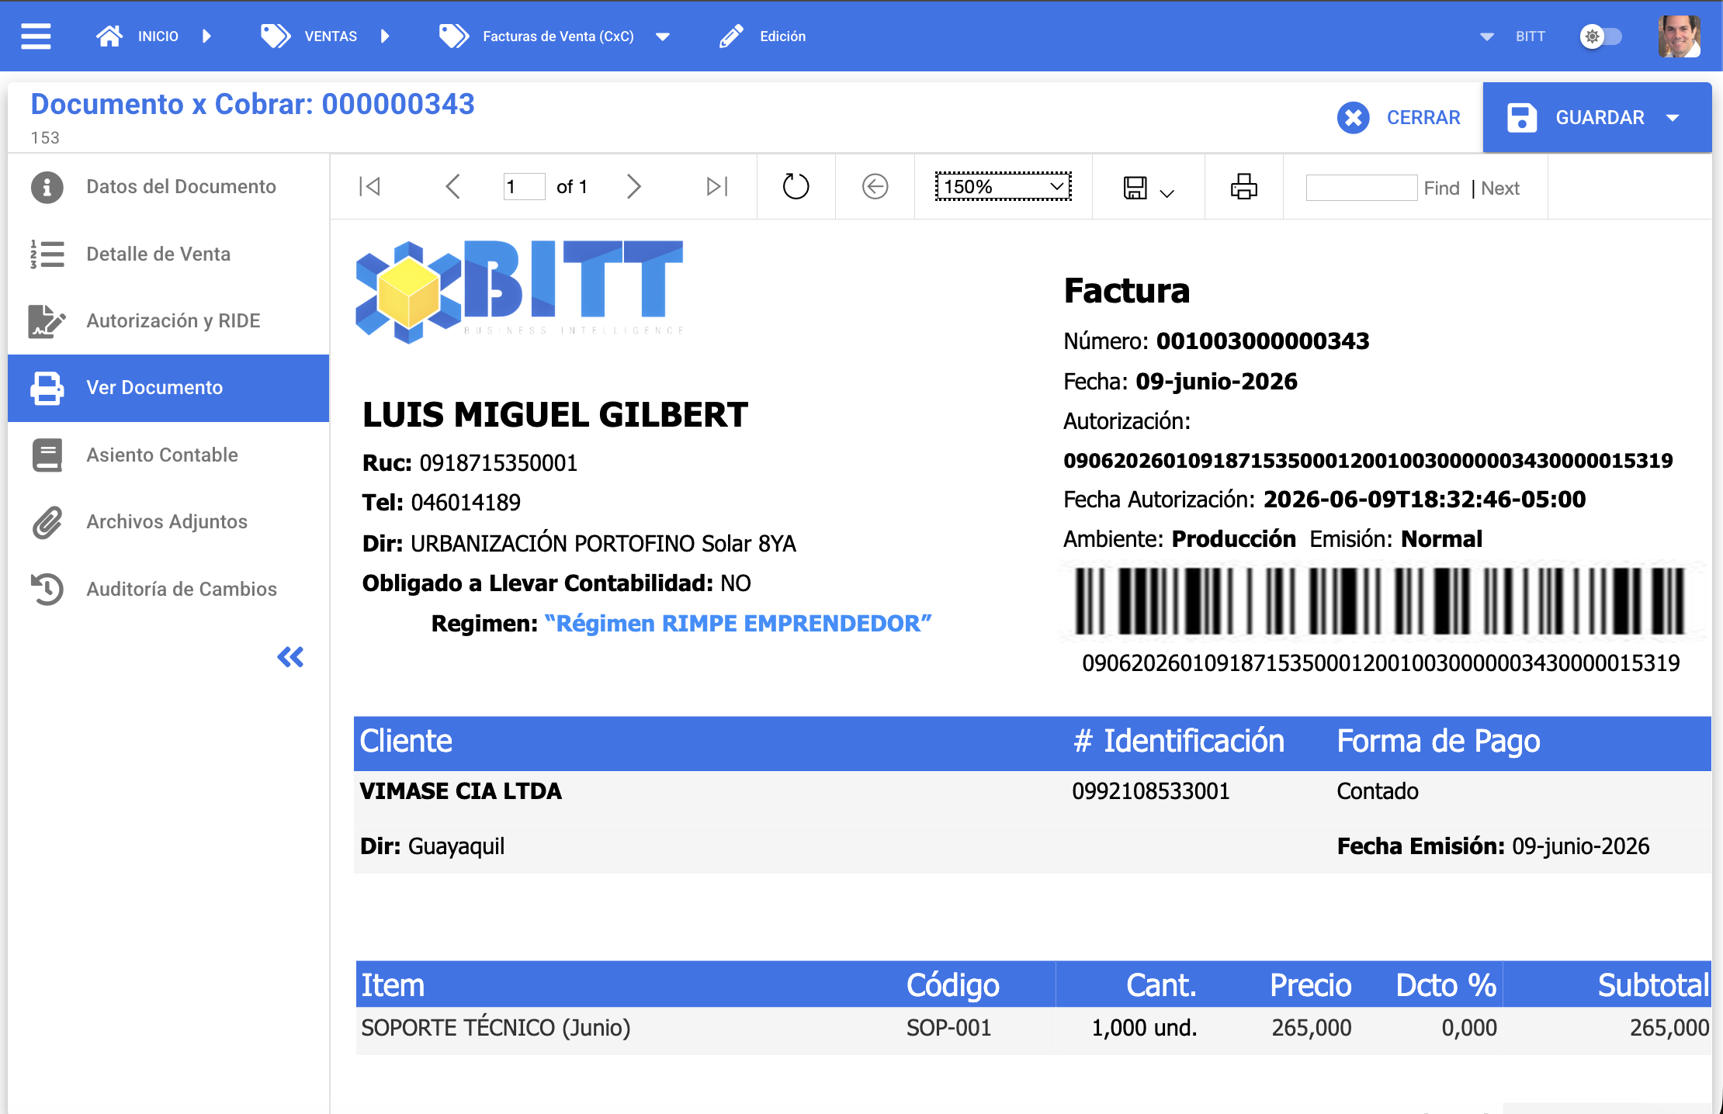Click the item SOPORTE TÉCNICO (Junio)
The image size is (1723, 1114).
tap(496, 1028)
